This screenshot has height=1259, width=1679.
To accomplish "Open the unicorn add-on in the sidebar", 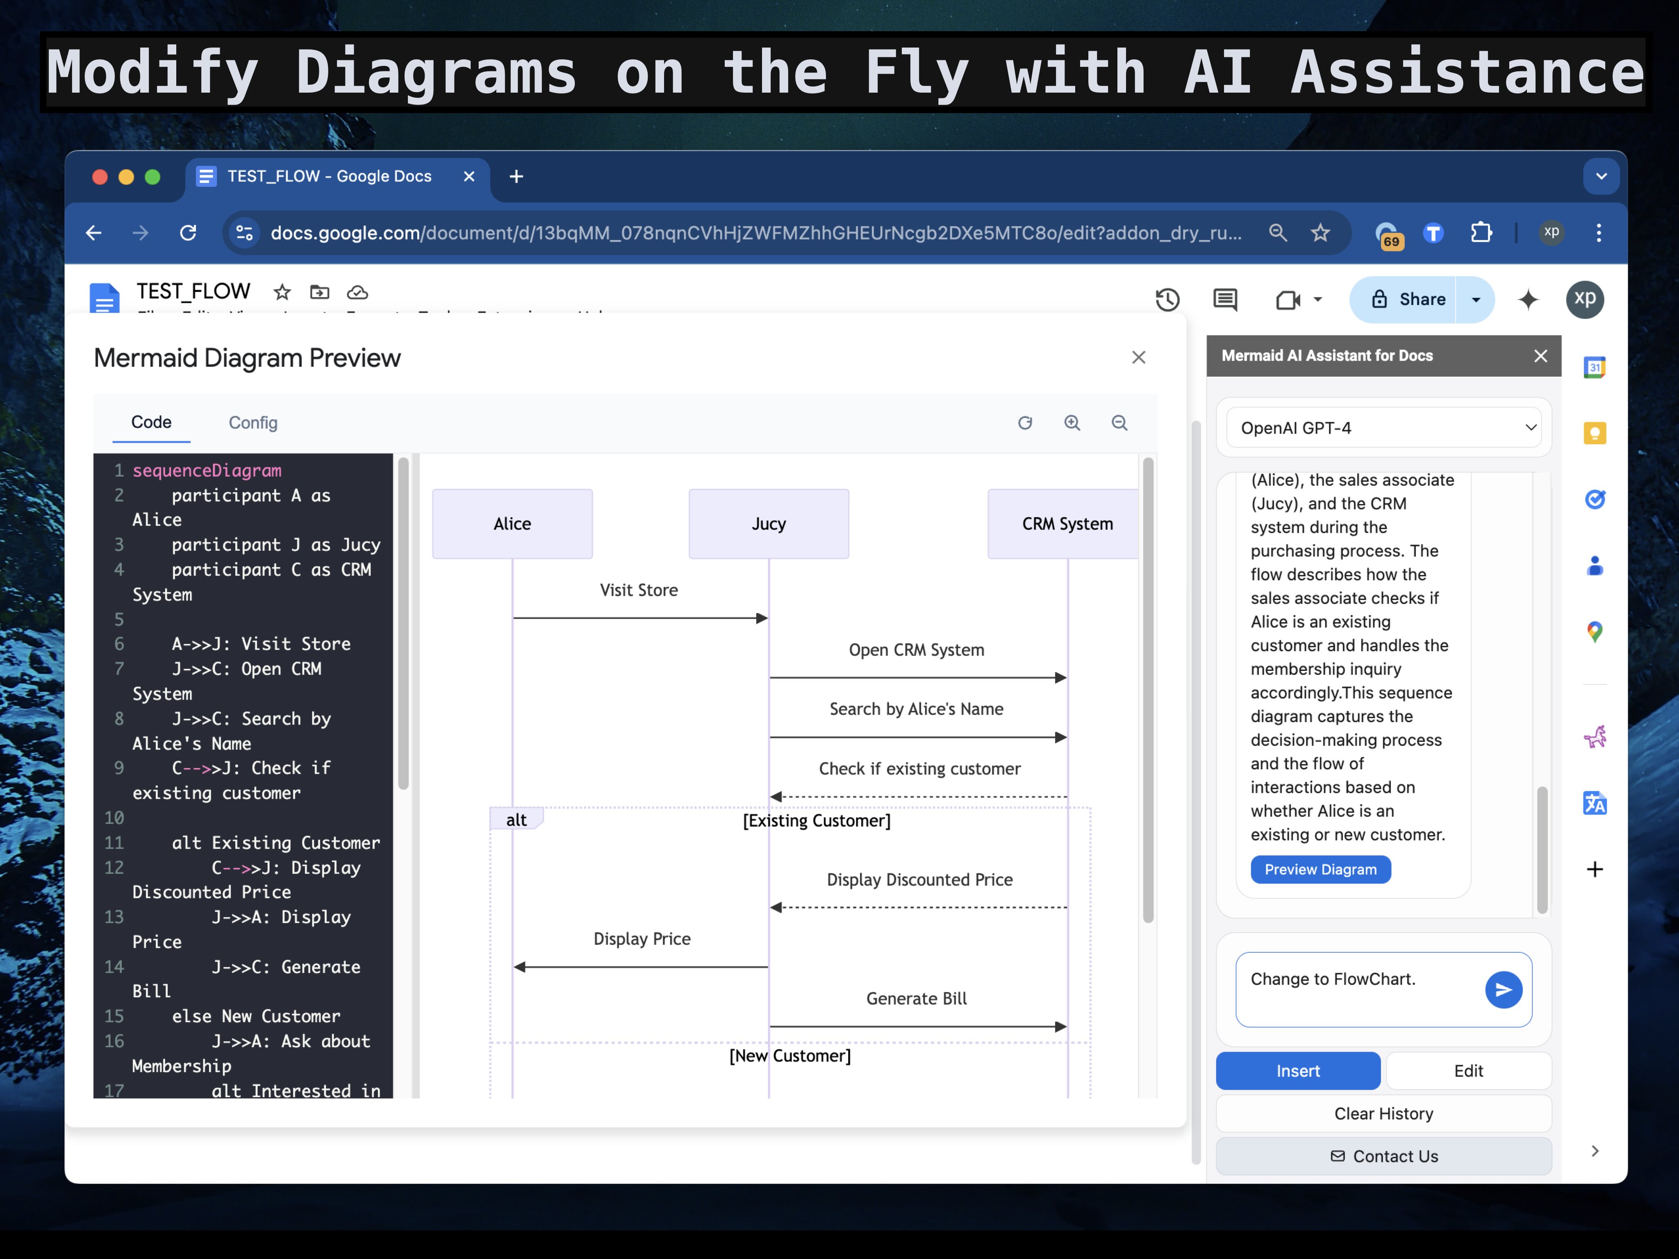I will (x=1595, y=736).
